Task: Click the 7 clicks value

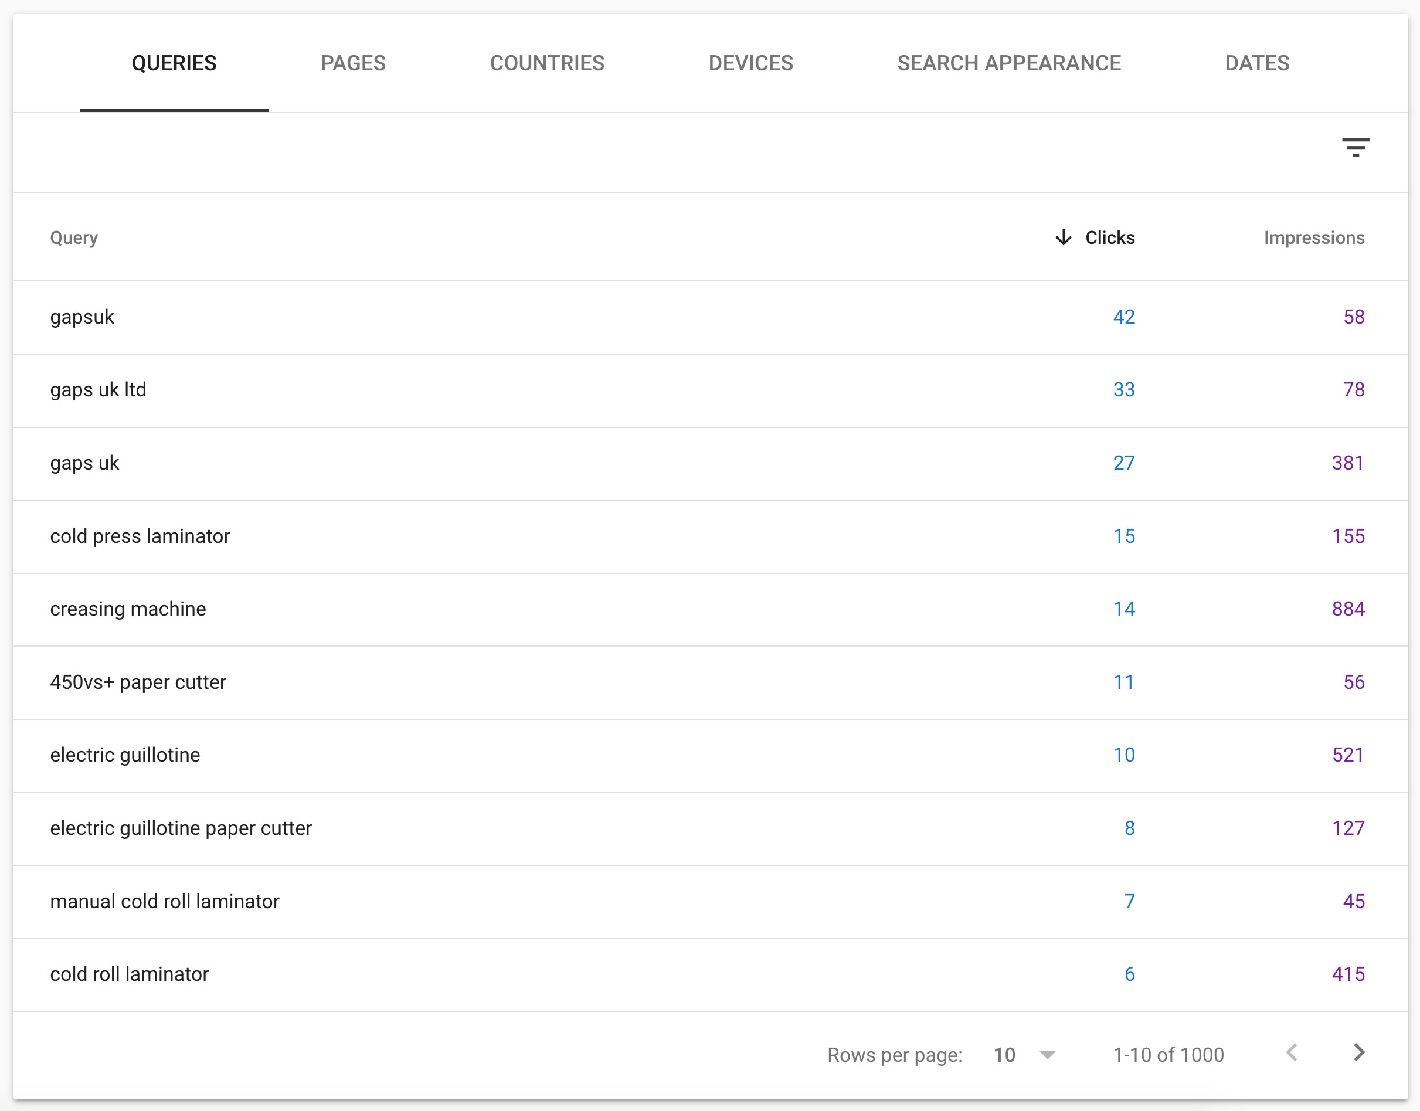Action: click(1129, 901)
